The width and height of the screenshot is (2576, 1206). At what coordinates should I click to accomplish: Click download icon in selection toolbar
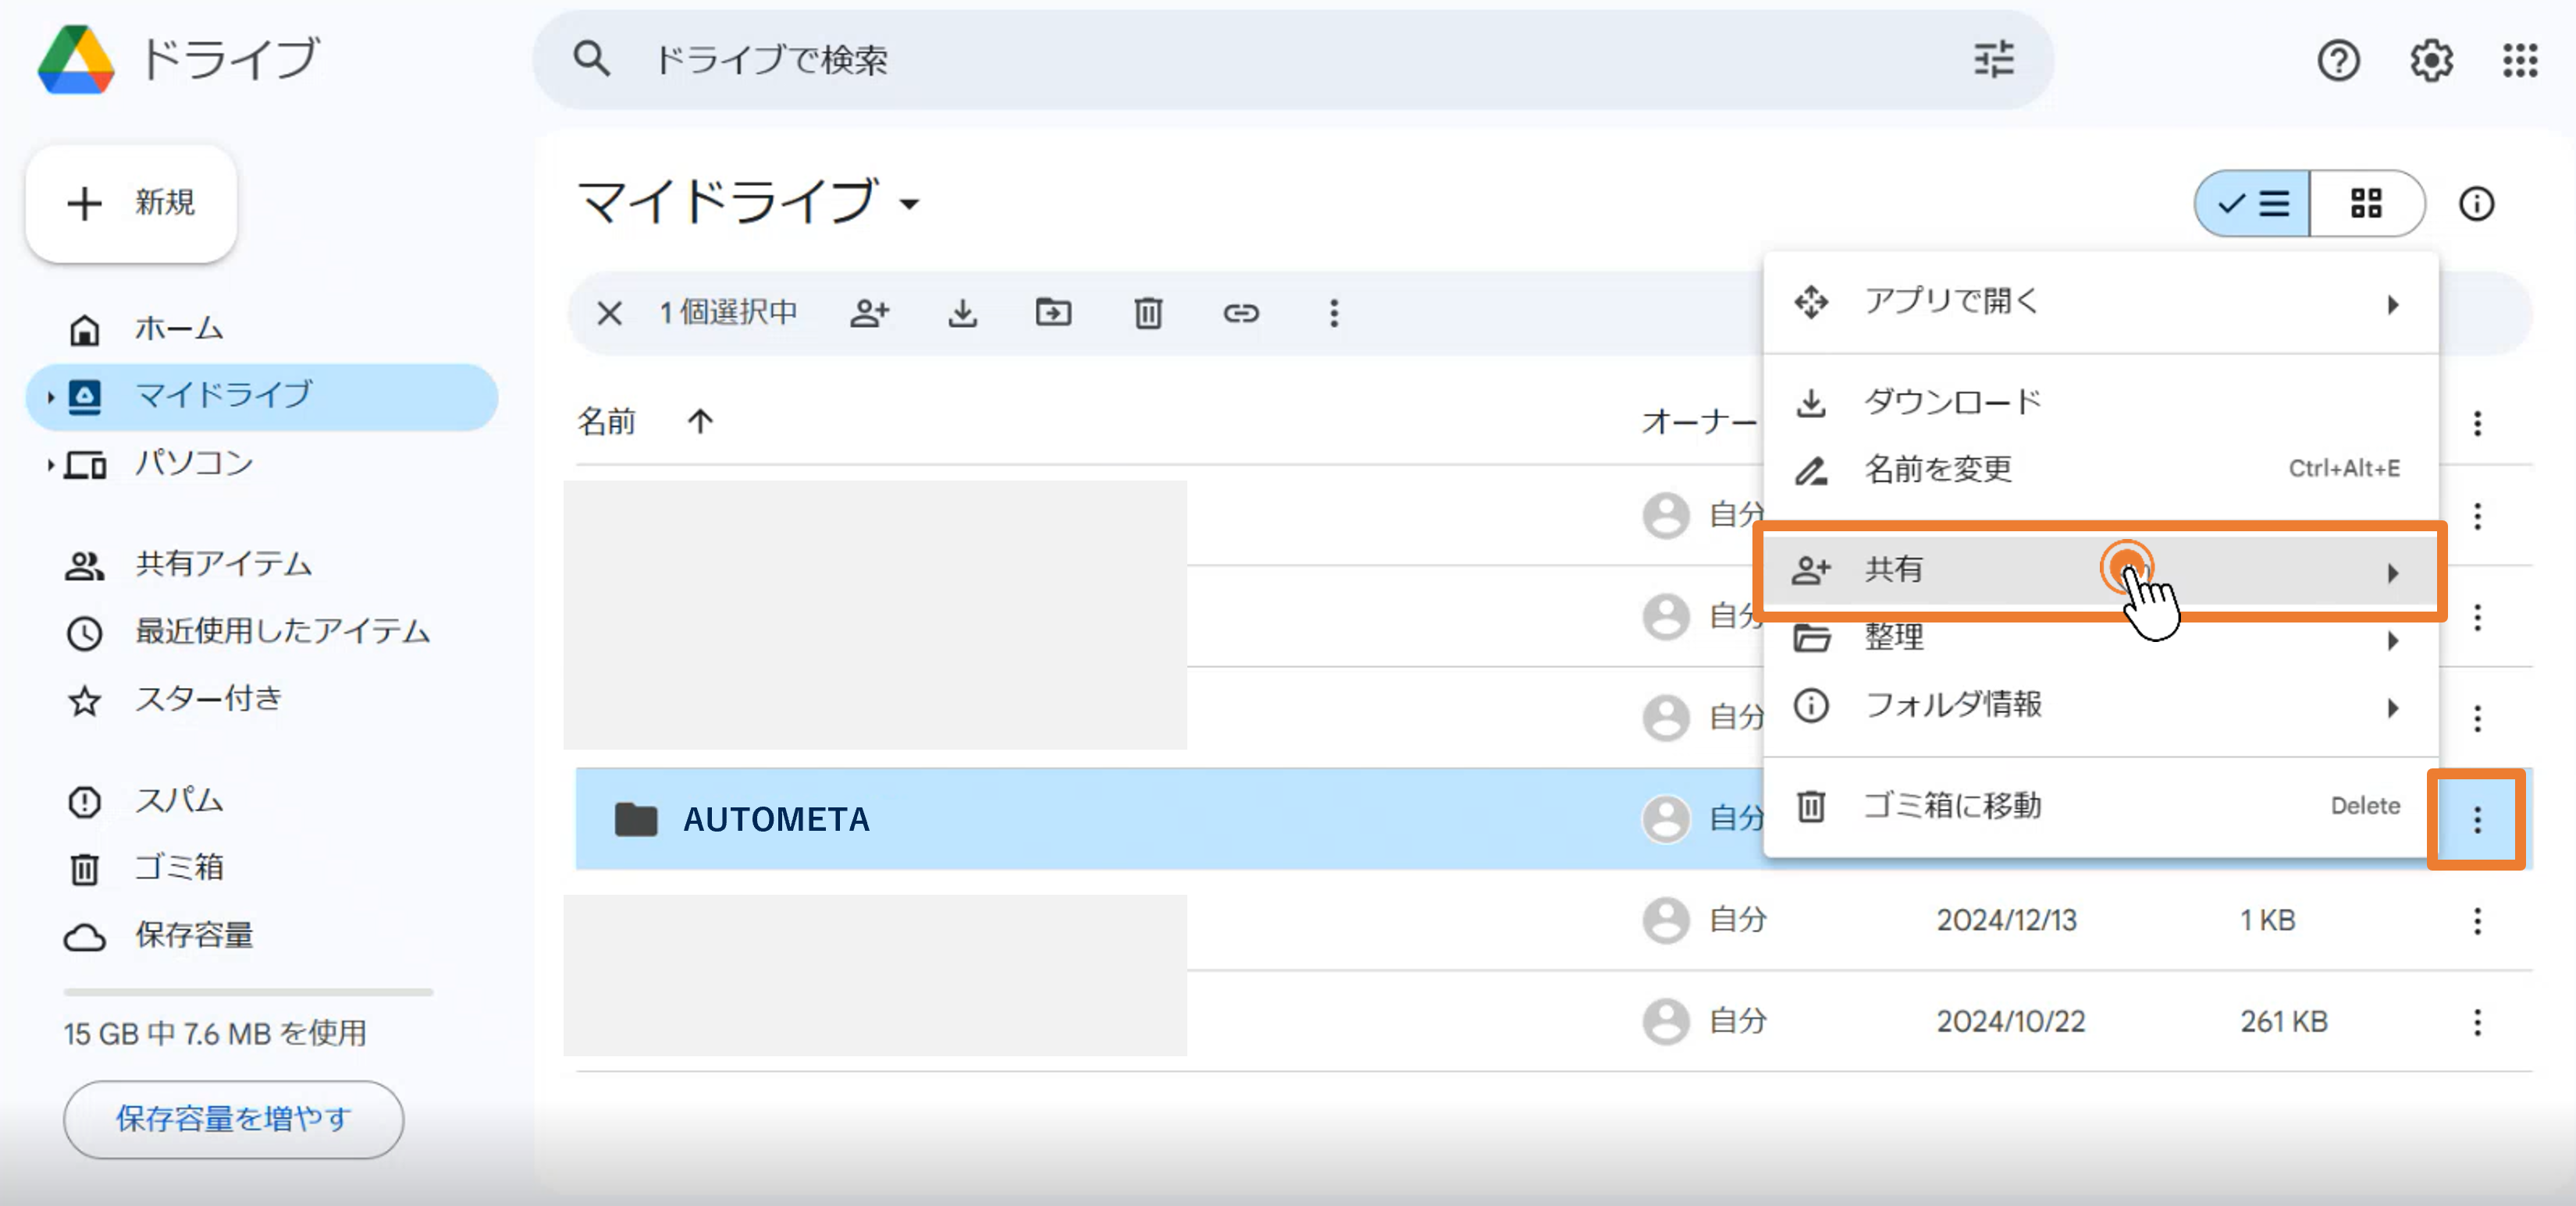[962, 313]
